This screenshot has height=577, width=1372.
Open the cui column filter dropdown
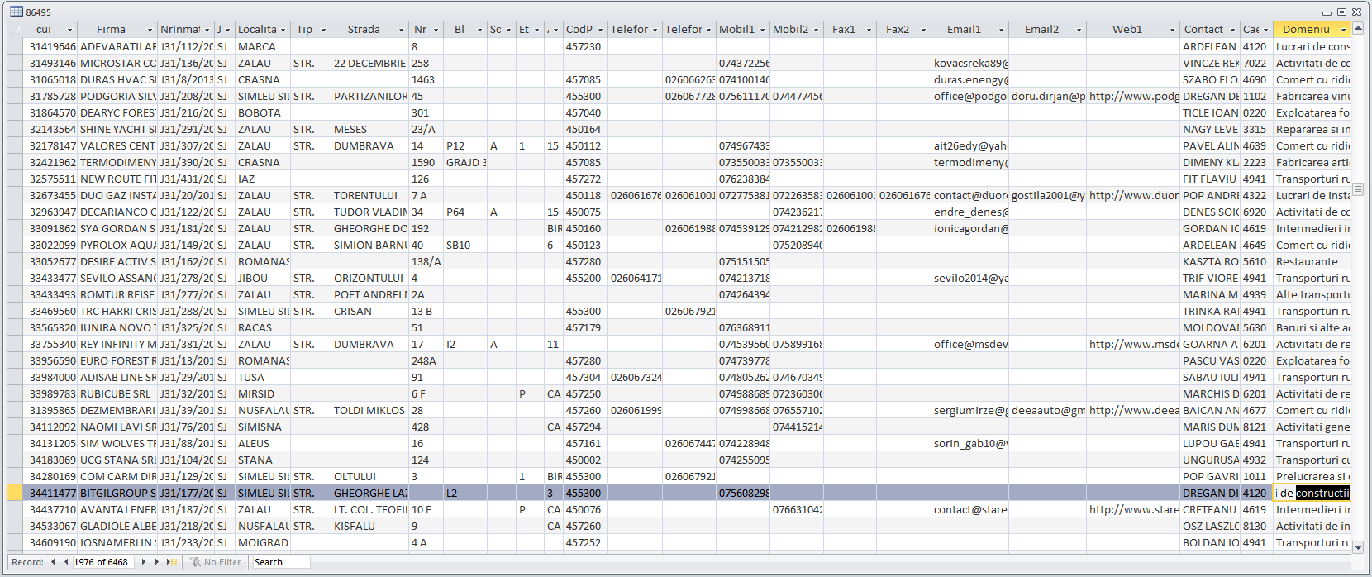[x=69, y=30]
